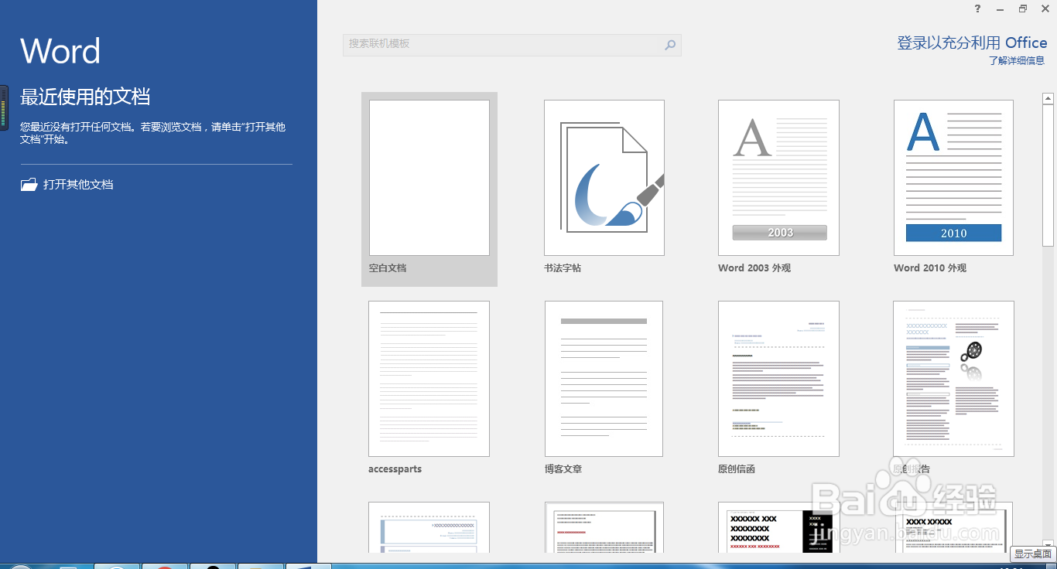Select the 原创信函 letter template
The image size is (1057, 569).
(x=778, y=379)
